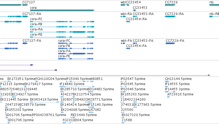Click EST 325560 label
The width and height of the screenshot is (219, 124).
pyautogui.click(x=127, y=110)
